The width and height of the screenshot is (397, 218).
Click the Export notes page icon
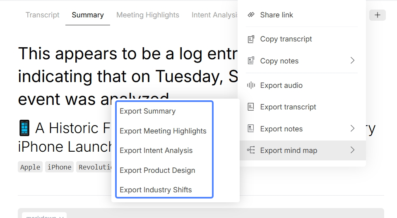(251, 128)
